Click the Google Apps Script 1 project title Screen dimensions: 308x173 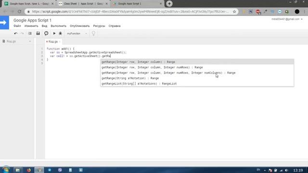(x=32, y=20)
